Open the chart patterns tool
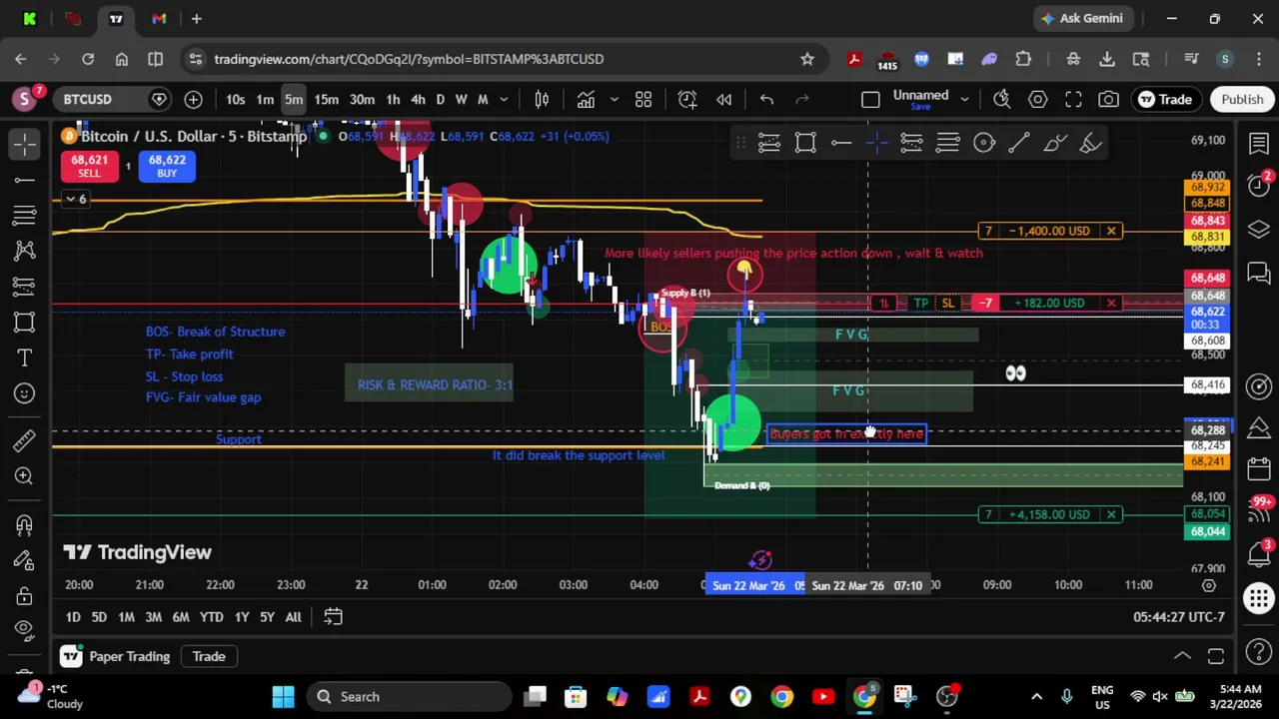Screen dimensions: 1279x719 (25, 251)
